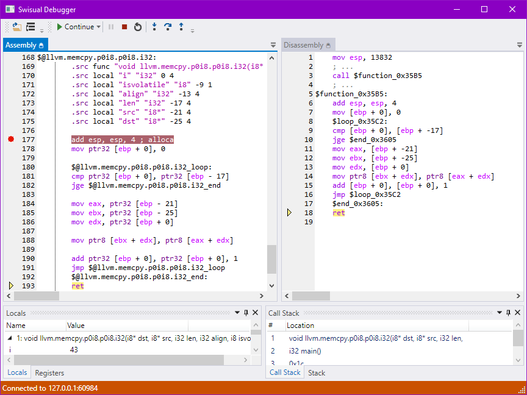
Task: Switch to the Registers tab
Action: coord(49,372)
